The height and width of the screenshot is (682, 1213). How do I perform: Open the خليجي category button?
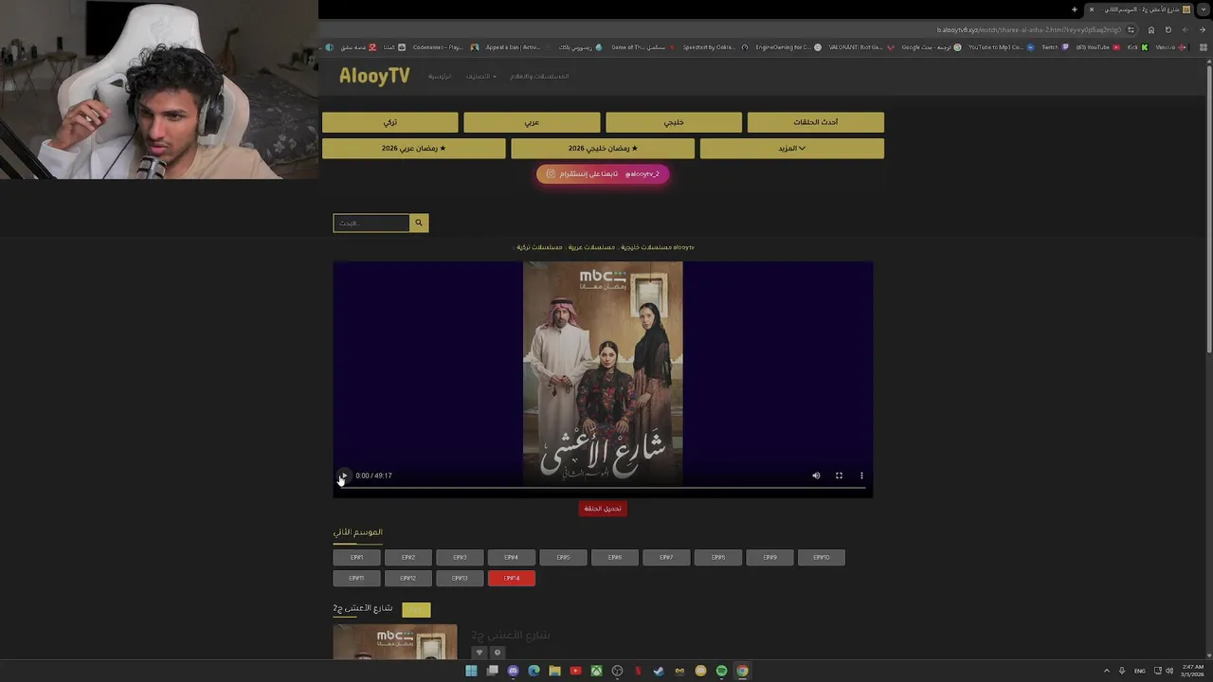[x=674, y=122]
